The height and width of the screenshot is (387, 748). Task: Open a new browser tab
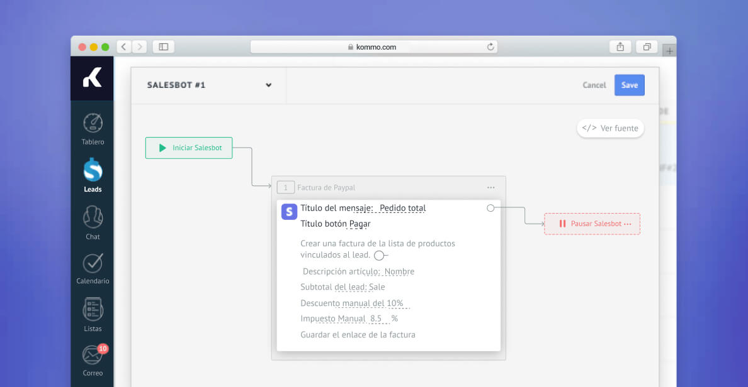tap(669, 50)
